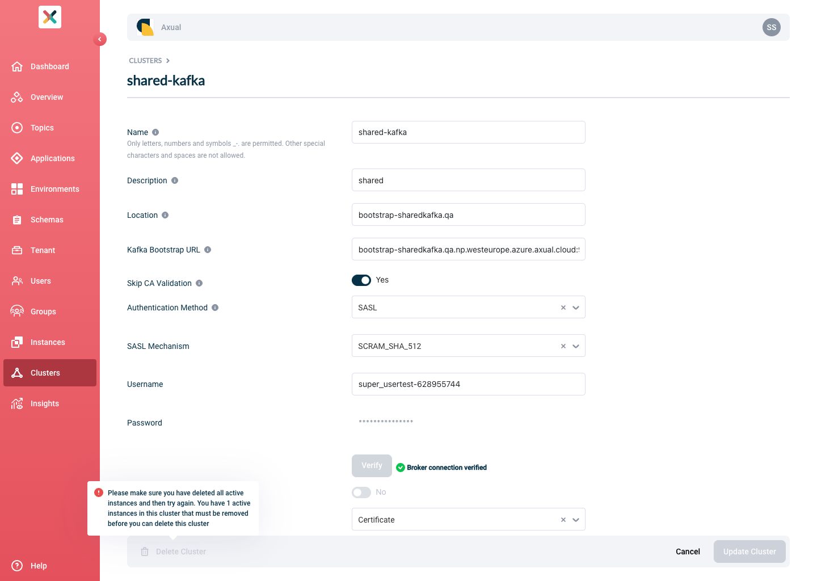The image size is (817, 581).
Task: Click the Username input field
Action: tap(469, 384)
